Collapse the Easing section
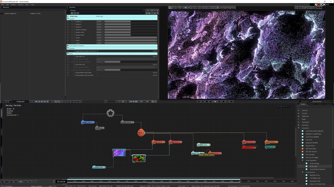The height and width of the screenshot is (187, 334). [x=68, y=54]
